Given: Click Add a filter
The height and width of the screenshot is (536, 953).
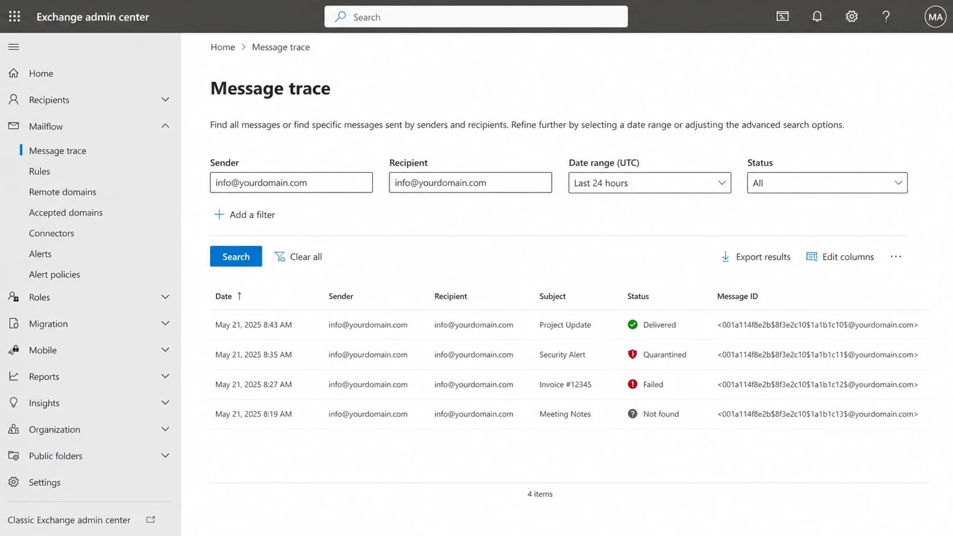Looking at the screenshot, I should coord(245,214).
